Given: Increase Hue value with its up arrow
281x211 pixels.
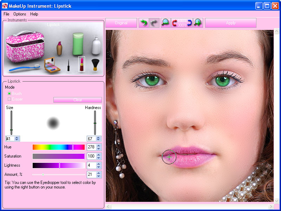Looking at the screenshot, I should pos(98,145).
